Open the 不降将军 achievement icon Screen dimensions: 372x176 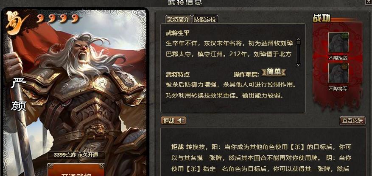[338, 73]
